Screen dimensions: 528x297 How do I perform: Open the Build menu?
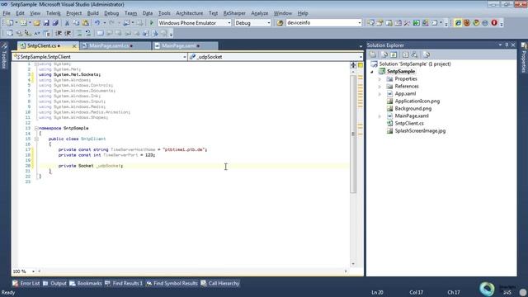click(92, 13)
